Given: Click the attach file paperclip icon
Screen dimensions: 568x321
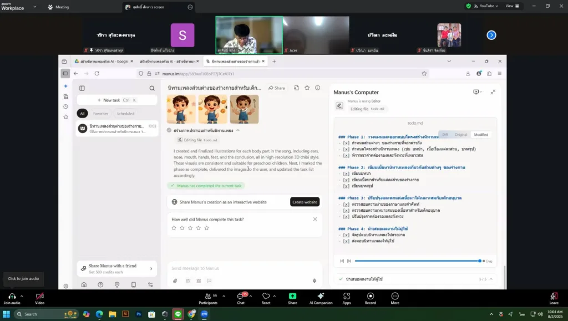Looking at the screenshot, I should point(175,281).
